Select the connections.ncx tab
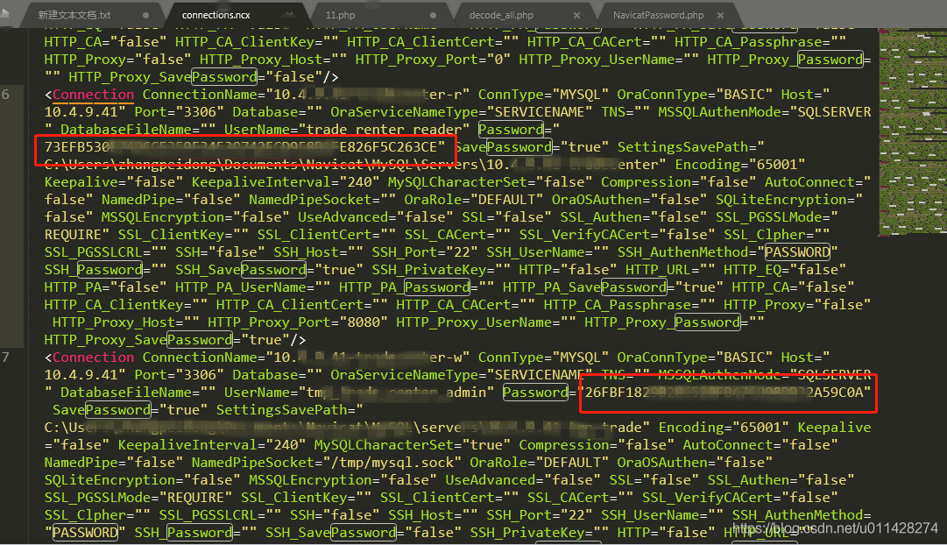 [216, 15]
